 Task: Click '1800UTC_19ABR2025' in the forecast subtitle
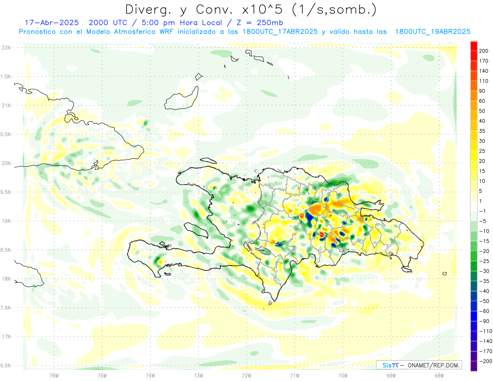point(433,32)
